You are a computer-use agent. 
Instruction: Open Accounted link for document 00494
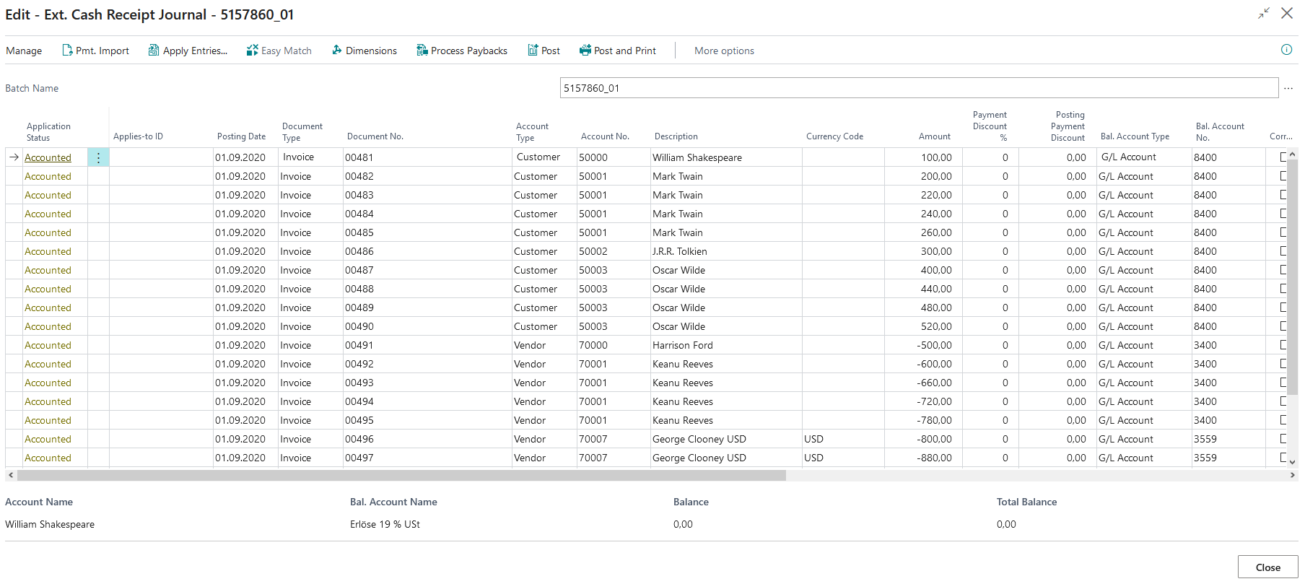tap(48, 401)
